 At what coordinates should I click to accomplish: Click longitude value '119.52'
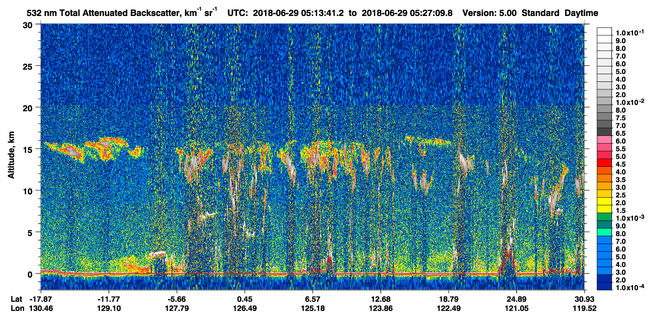[x=585, y=308]
